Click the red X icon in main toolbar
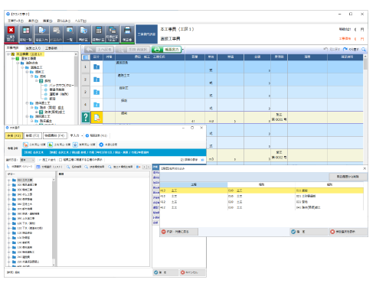376x283 pixels. coord(11,31)
